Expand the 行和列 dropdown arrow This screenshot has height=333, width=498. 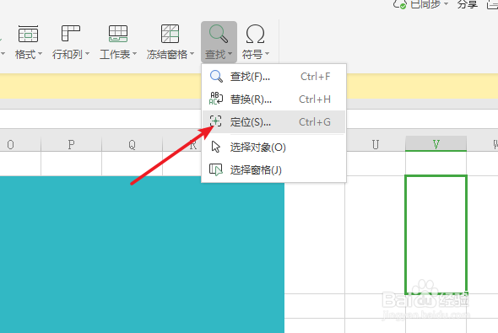pyautogui.click(x=87, y=54)
